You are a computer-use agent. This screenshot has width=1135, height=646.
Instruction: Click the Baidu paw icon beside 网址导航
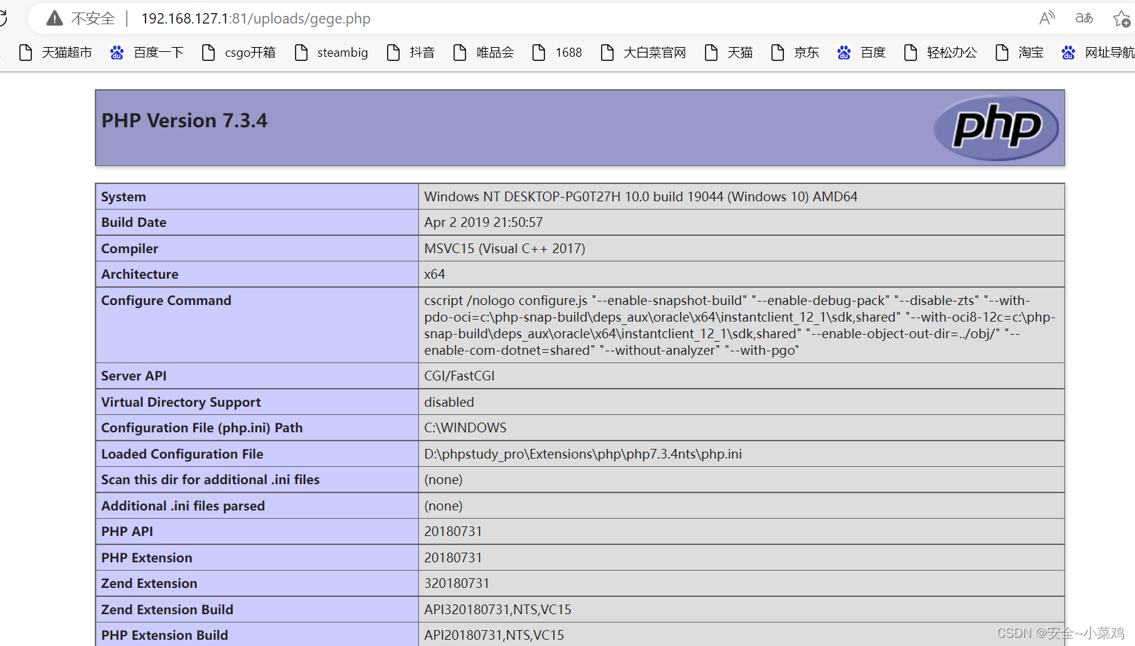click(1069, 53)
